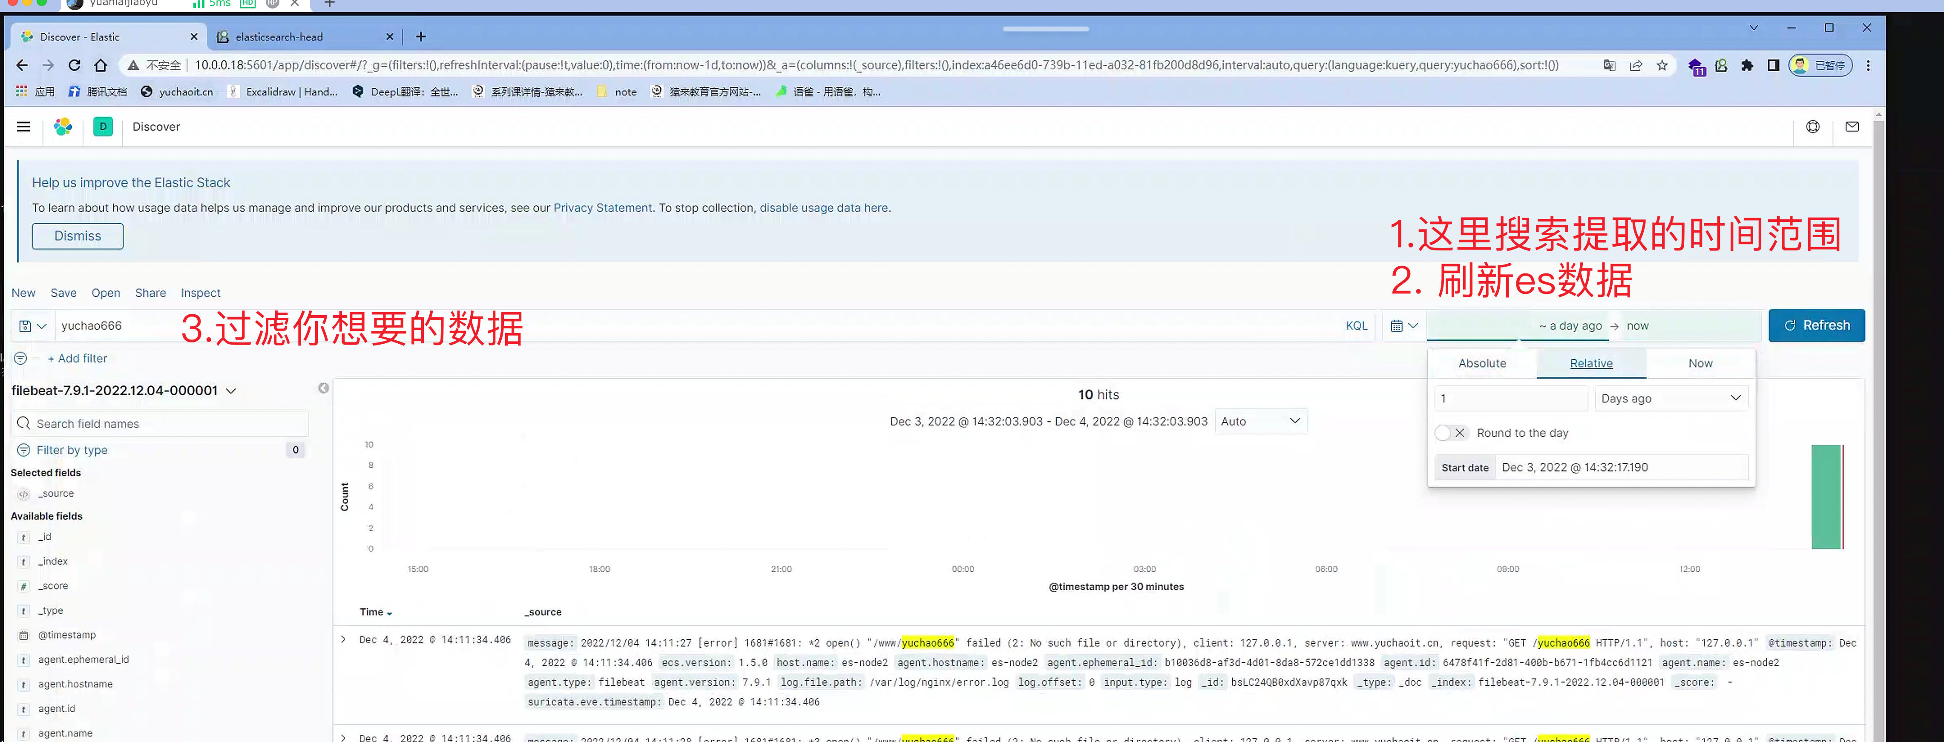This screenshot has width=1944, height=742.
Task: Collapse the field sidebar with arrow icon
Action: pyautogui.click(x=323, y=388)
